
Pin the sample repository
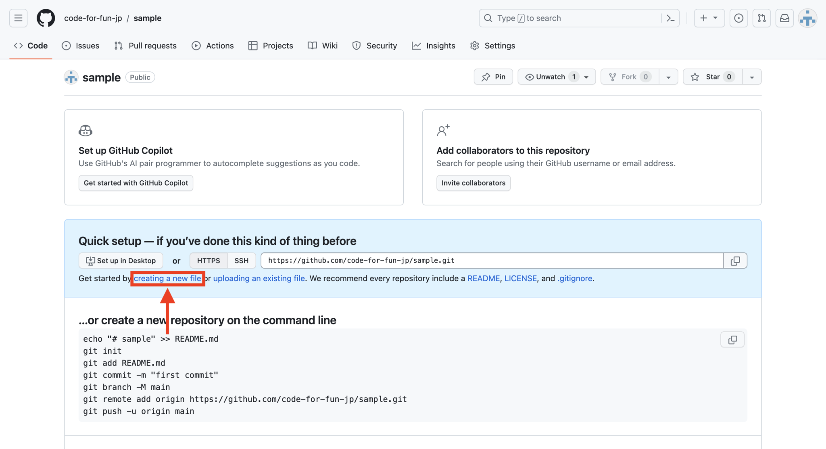coord(493,77)
